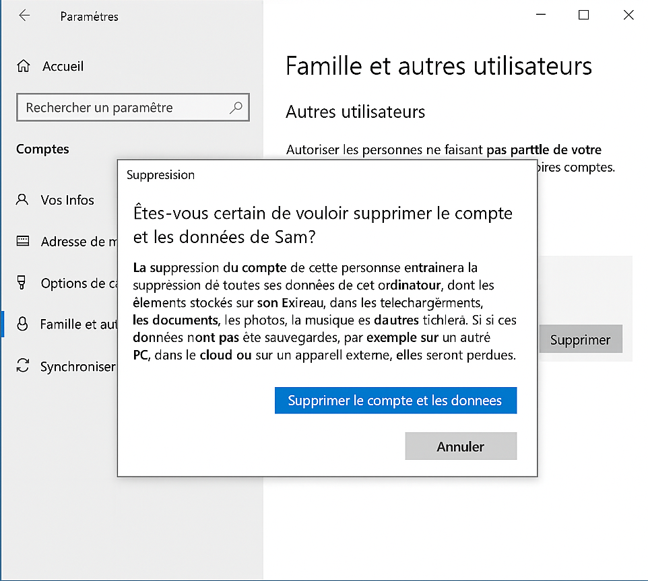The image size is (648, 581).
Task: Focus the Rechercher un paramètre field
Action: pyautogui.click(x=133, y=107)
